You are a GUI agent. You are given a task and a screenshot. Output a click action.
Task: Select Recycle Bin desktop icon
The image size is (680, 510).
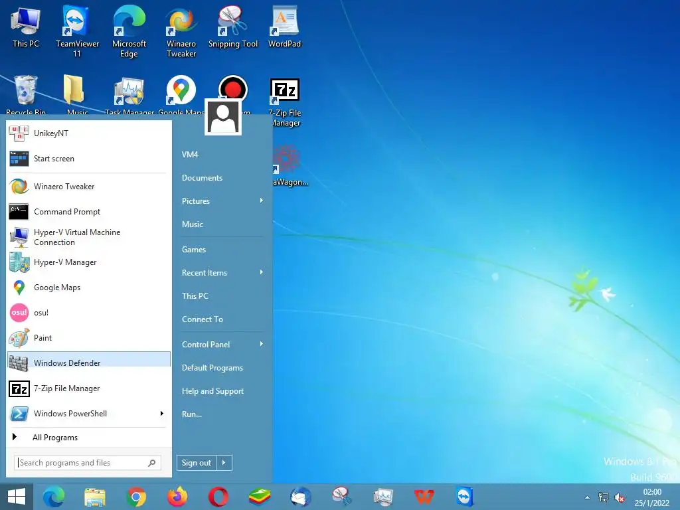tap(26, 96)
